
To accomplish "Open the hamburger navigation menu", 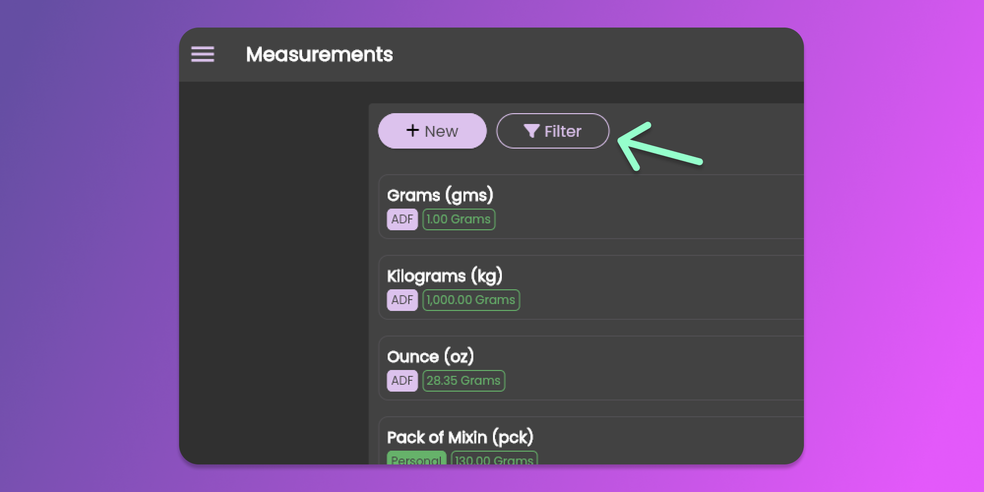I will 203,54.
